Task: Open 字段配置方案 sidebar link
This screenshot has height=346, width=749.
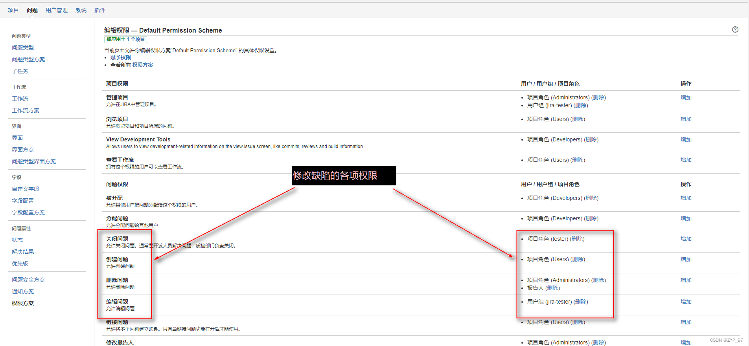Action: tap(28, 212)
